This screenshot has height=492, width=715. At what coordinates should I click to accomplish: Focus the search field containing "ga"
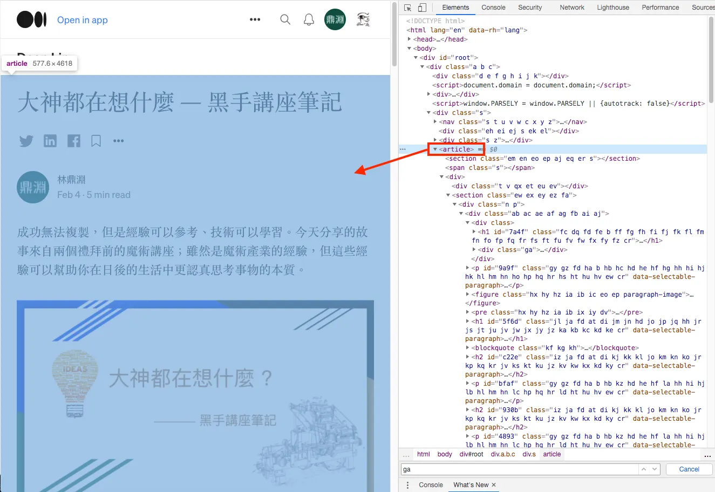pyautogui.click(x=520, y=469)
